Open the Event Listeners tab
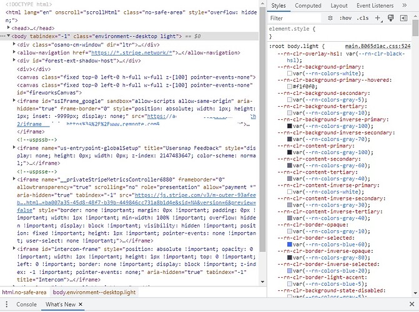Image resolution: width=419 pixels, height=312 pixels. click(375, 6)
